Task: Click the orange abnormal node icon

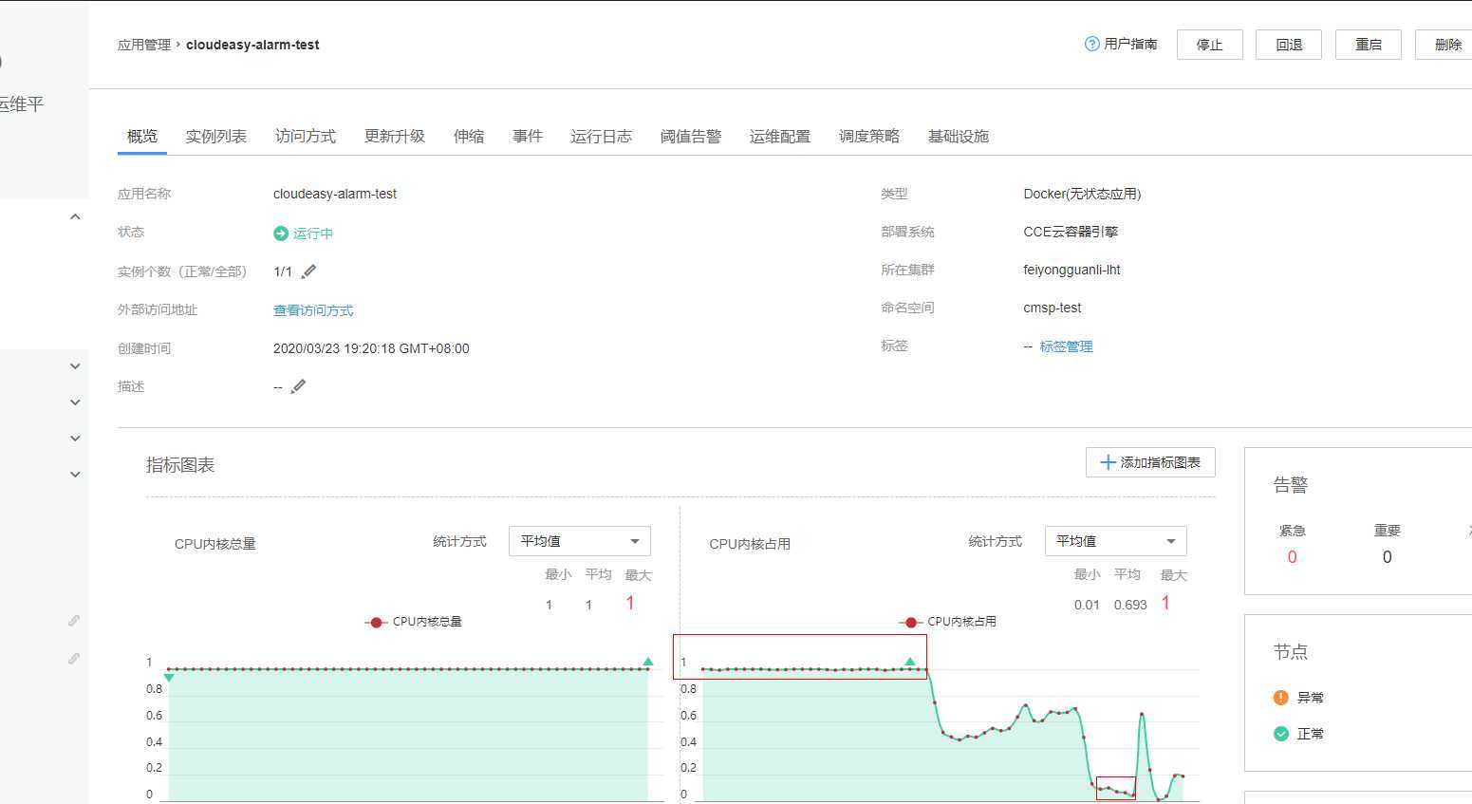Action: coord(1280,698)
